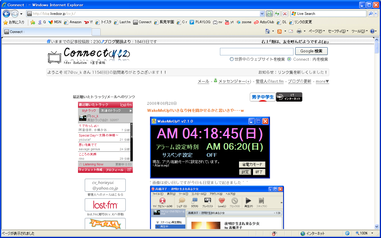Open the zoom level dropdown arrow
The width and height of the screenshot is (381, 238).
tap(372, 234)
